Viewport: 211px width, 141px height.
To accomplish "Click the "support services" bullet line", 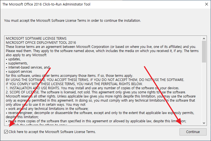I will (19, 72).
